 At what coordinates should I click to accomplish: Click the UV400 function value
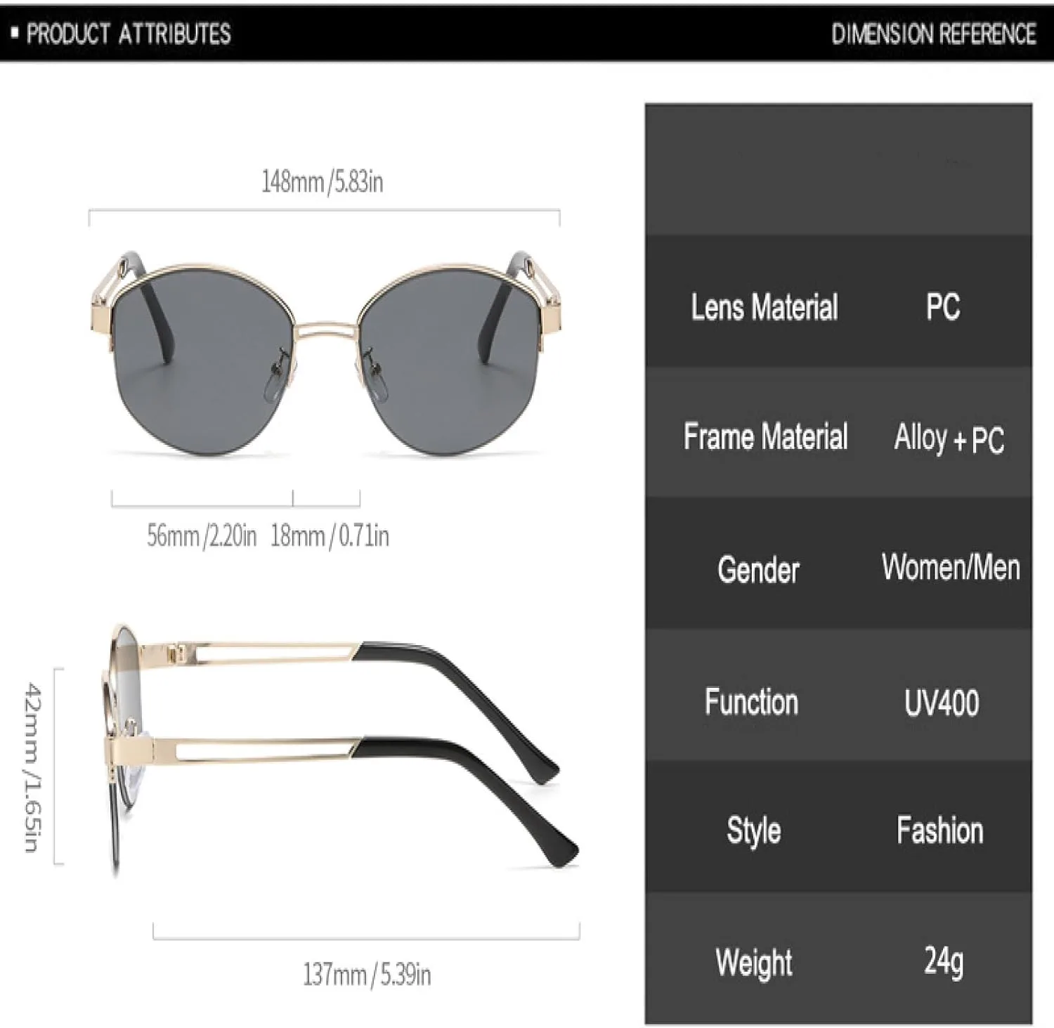click(x=942, y=703)
